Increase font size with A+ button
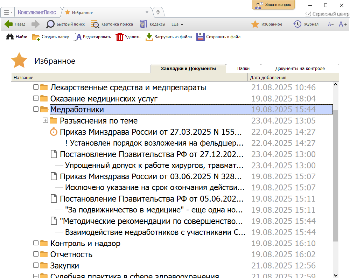 [343, 24]
